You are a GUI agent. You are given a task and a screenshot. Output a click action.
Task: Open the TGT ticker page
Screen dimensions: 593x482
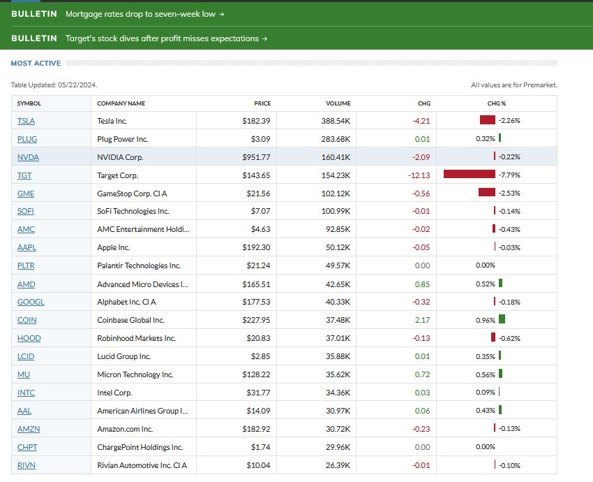(x=24, y=175)
